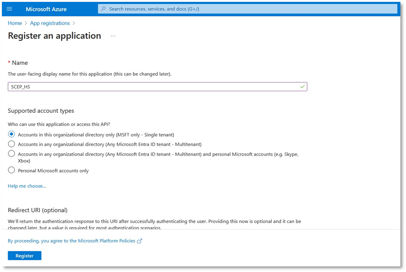
Task: Click the magnifier icon in search bar
Action: pos(103,9)
